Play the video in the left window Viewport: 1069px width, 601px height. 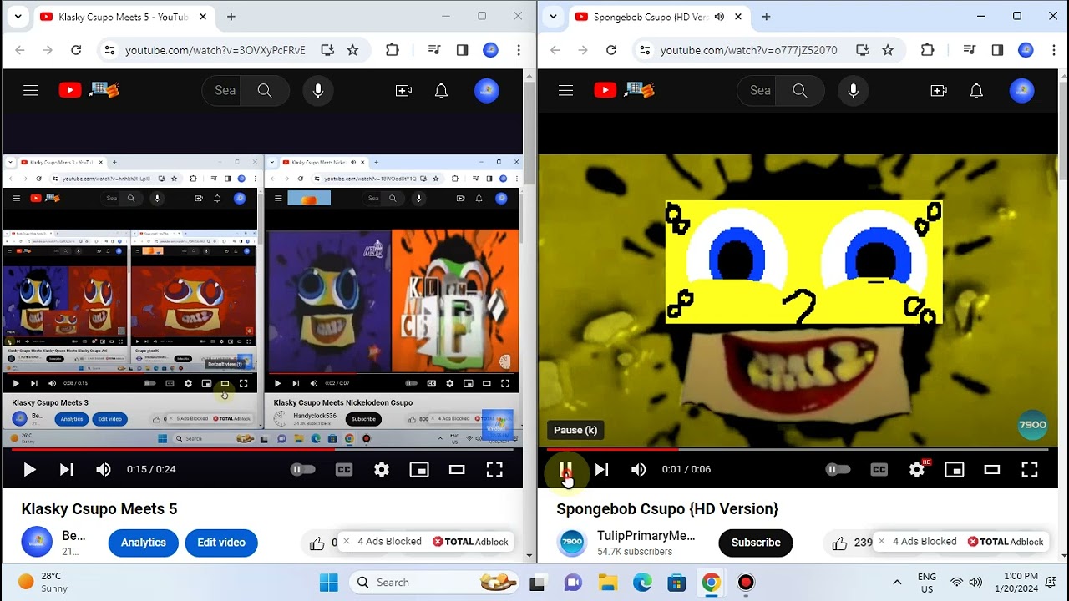pos(29,470)
